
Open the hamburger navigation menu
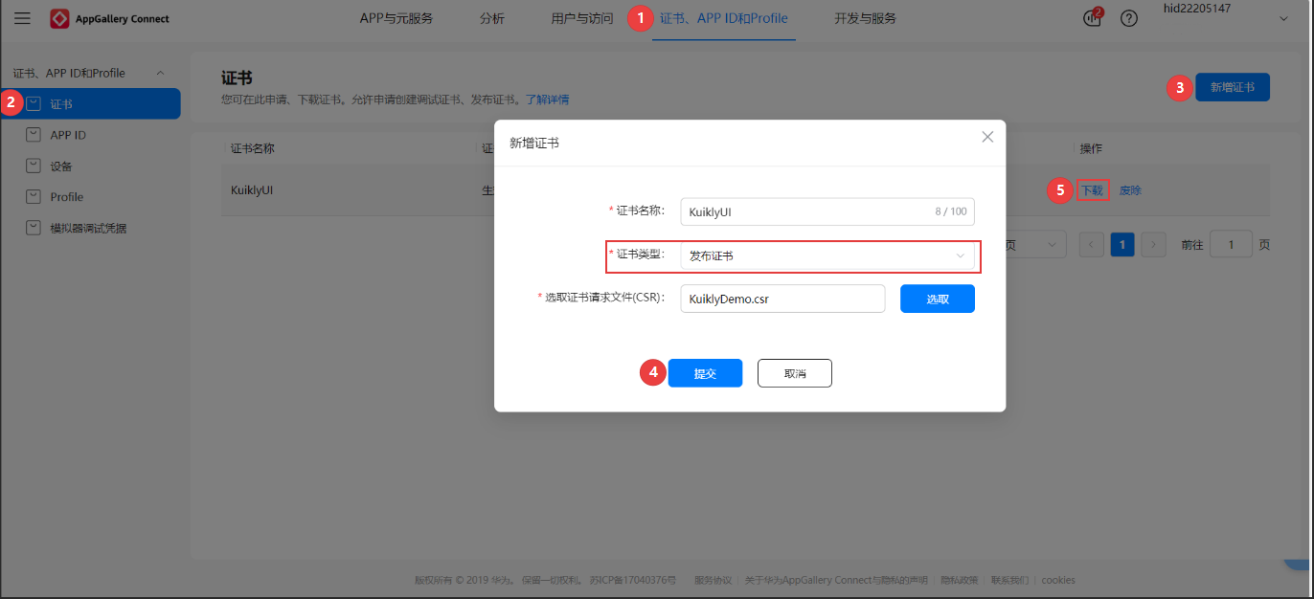(22, 18)
